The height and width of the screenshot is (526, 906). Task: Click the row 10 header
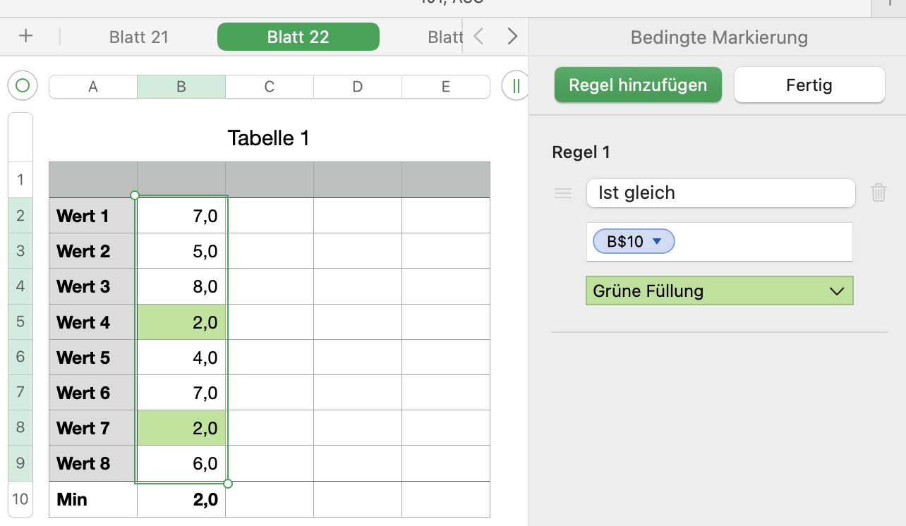[20, 499]
